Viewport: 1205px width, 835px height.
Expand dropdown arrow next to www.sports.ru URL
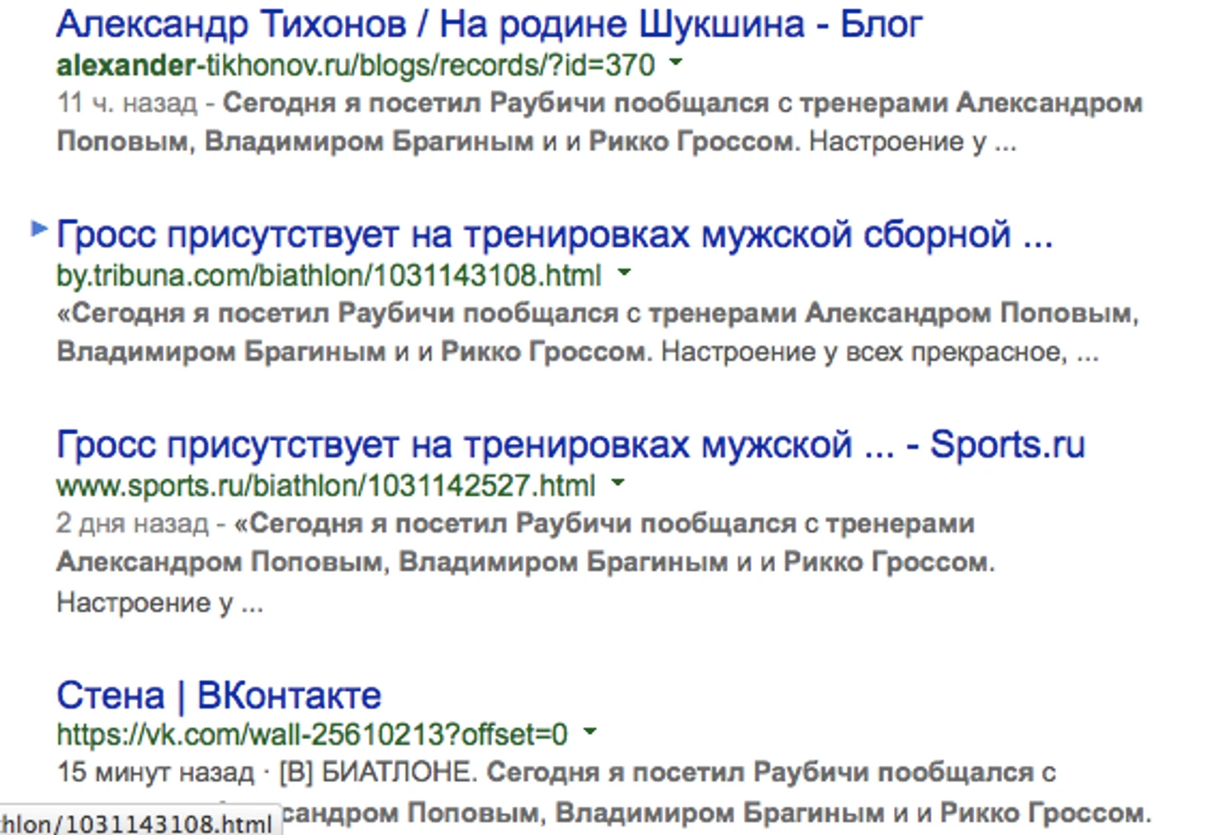(617, 482)
